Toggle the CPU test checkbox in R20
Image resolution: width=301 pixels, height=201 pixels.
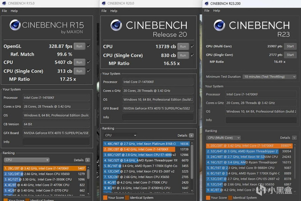point(193,47)
